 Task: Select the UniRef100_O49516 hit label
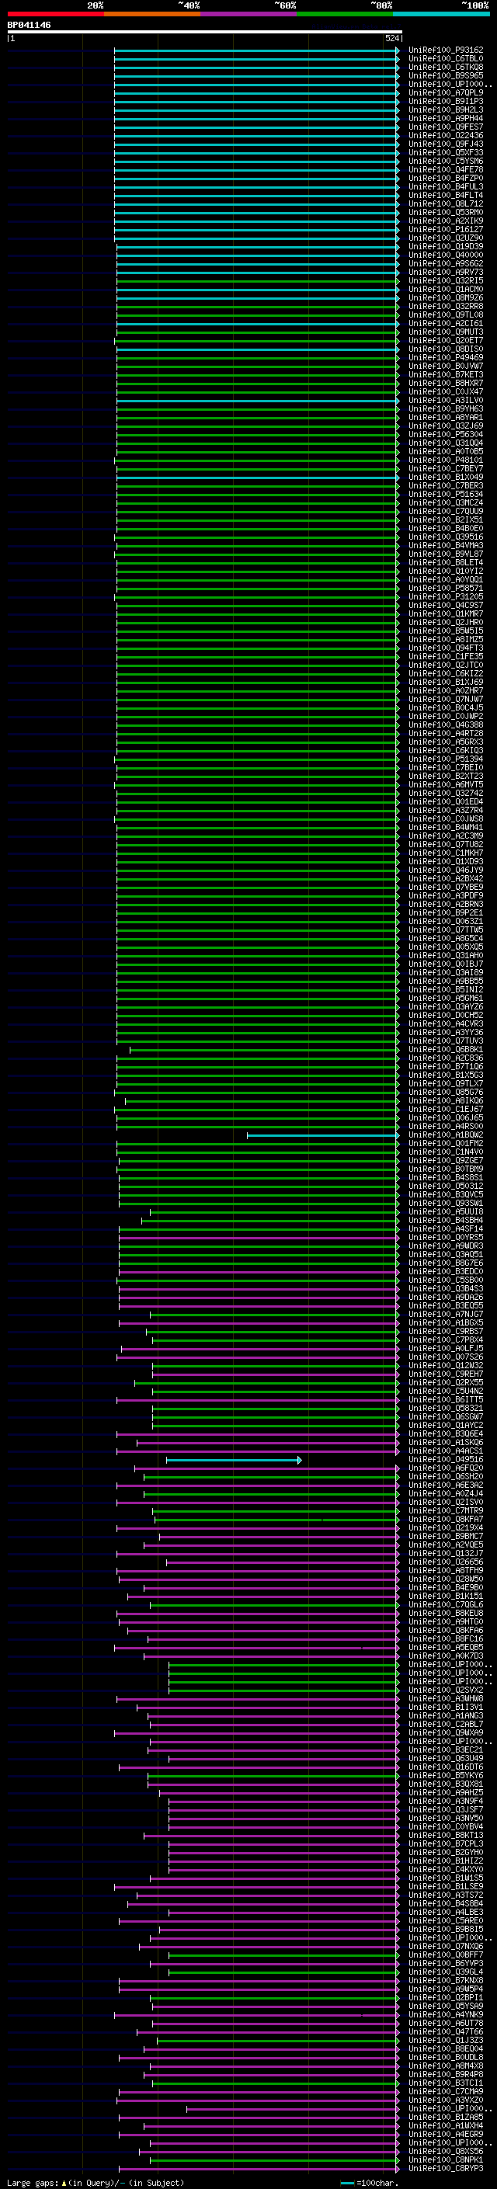click(x=445, y=1459)
